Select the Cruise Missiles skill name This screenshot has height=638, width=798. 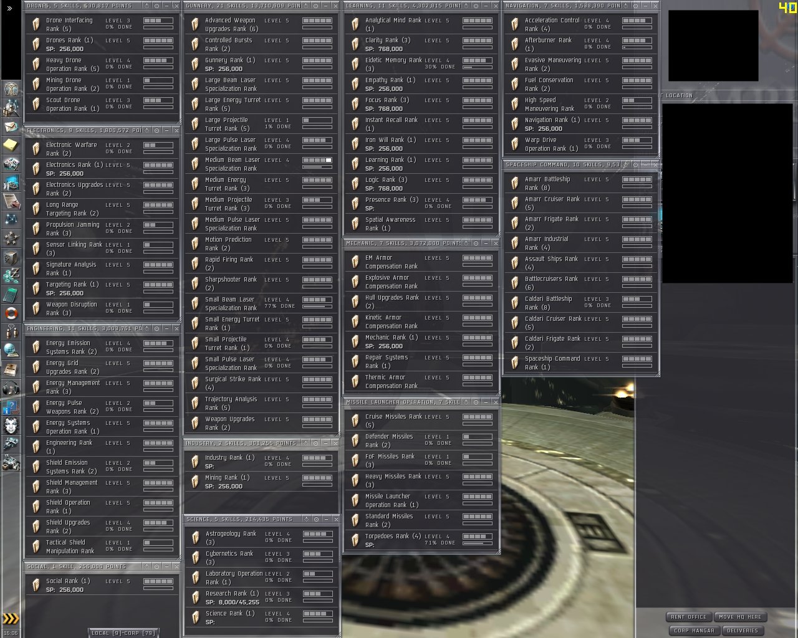[393, 421]
